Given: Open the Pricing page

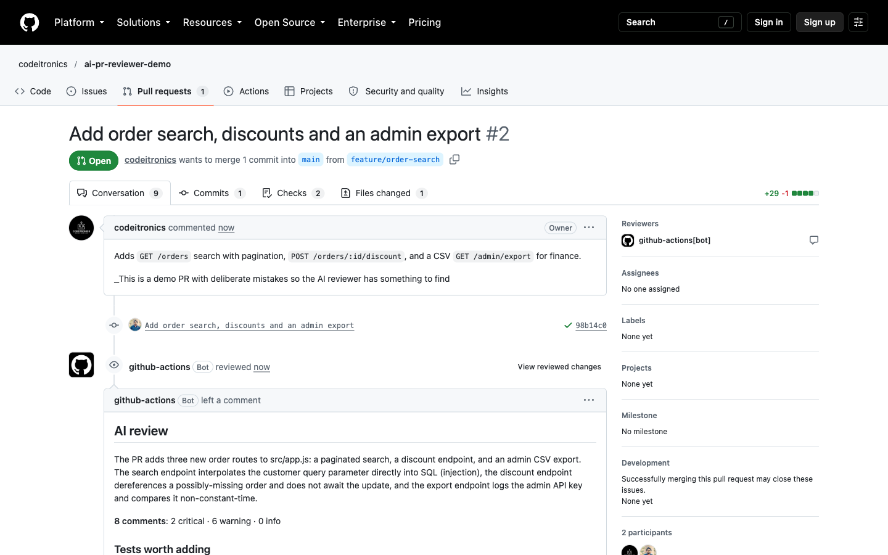Looking at the screenshot, I should pyautogui.click(x=425, y=22).
